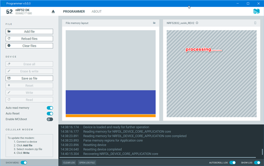
Task: Click the grey empty region in file memory layout
Action: (x=111, y=60)
